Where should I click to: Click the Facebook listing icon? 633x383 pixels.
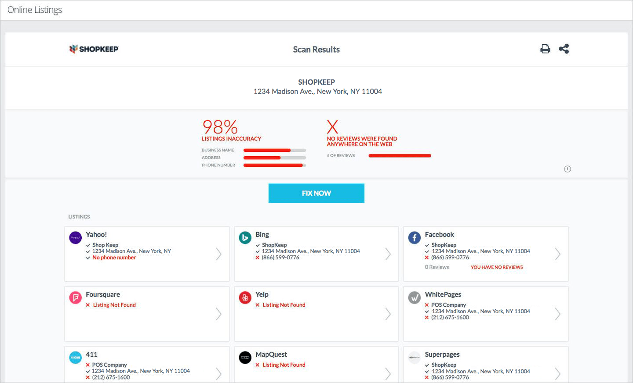tap(415, 237)
